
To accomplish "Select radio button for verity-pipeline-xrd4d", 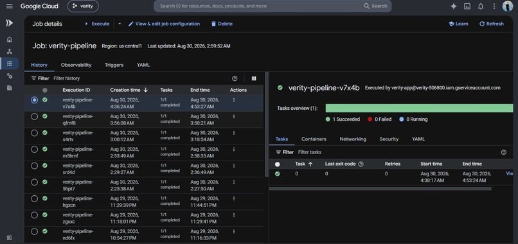I will (34, 166).
